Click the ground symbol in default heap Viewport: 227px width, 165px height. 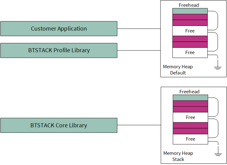click(x=218, y=68)
